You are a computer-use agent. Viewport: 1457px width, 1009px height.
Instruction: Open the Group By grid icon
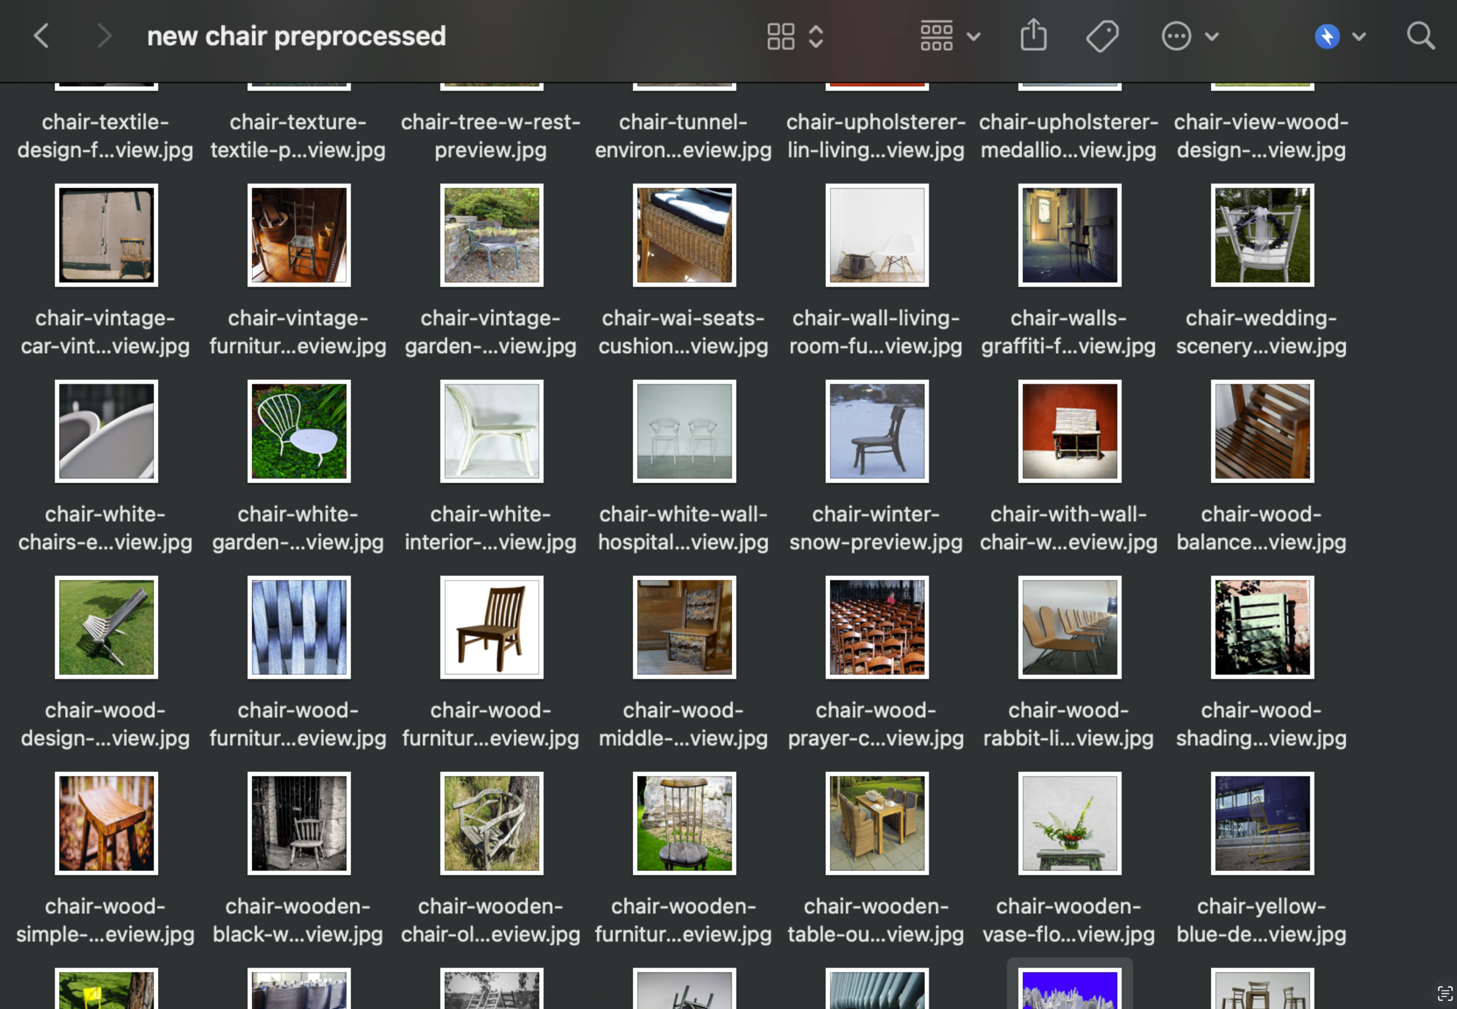coord(936,36)
